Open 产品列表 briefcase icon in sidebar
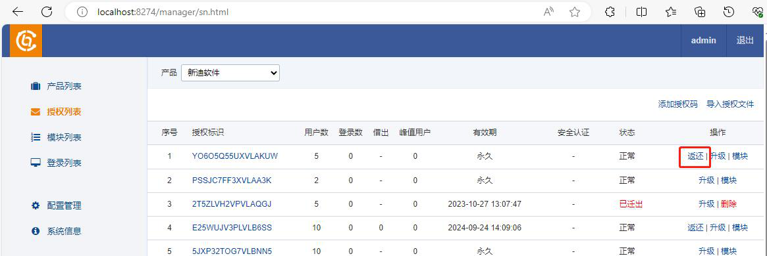Viewport: 767px width, 256px height. pos(35,86)
